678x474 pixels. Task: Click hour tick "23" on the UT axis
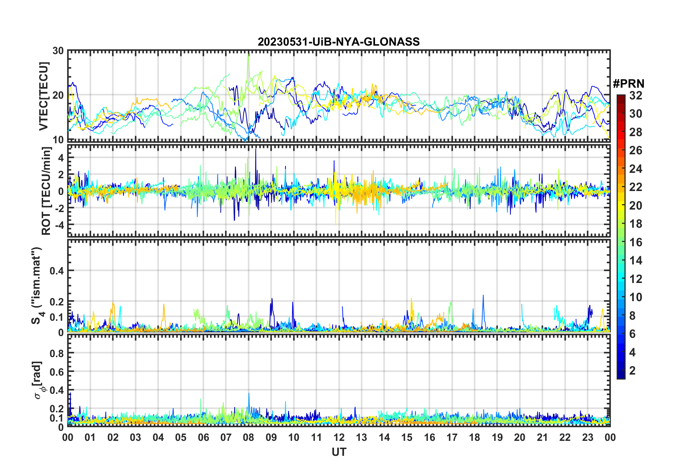(x=587, y=437)
